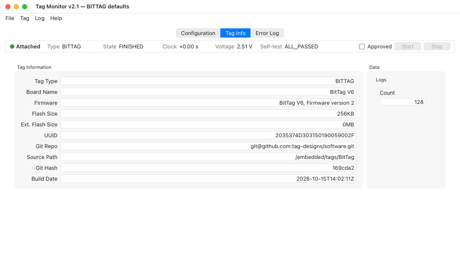Image resolution: width=460 pixels, height=267 pixels.
Task: Click the Logs label
Action: (x=381, y=80)
